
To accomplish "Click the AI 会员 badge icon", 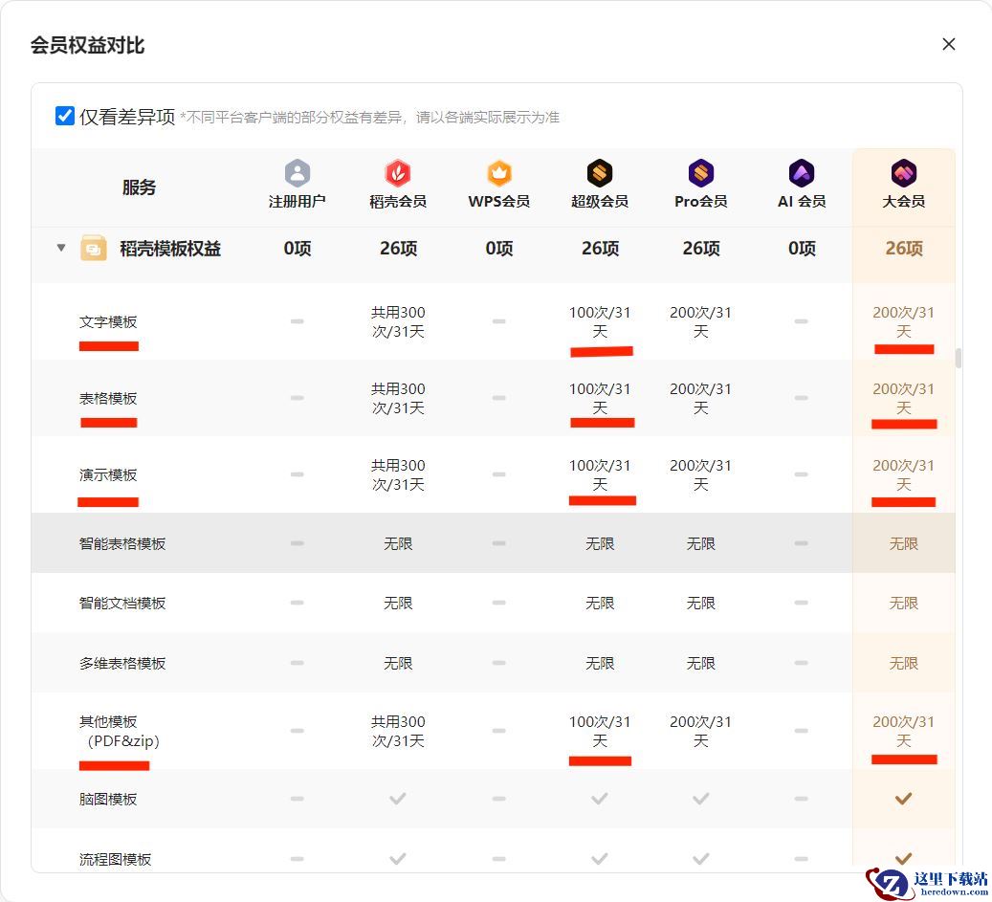I will [802, 173].
